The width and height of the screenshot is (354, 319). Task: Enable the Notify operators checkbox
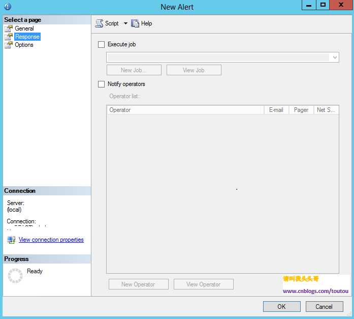pyautogui.click(x=102, y=84)
